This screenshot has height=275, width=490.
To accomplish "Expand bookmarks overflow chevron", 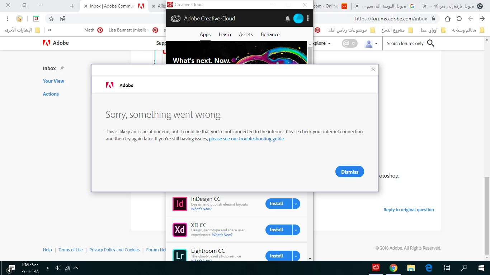I will click(50, 30).
